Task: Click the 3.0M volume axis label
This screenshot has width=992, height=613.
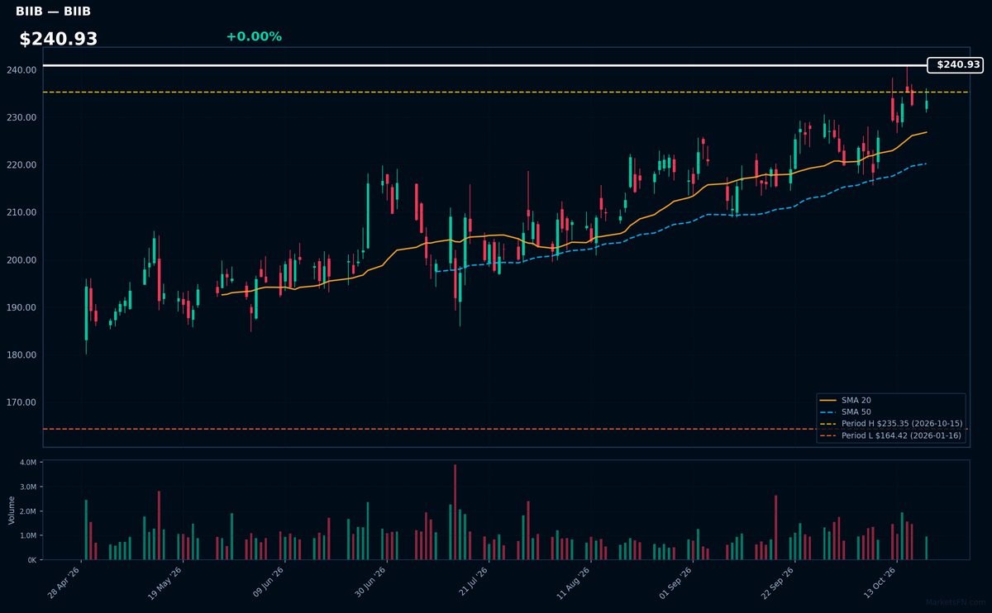Action: tap(27, 487)
